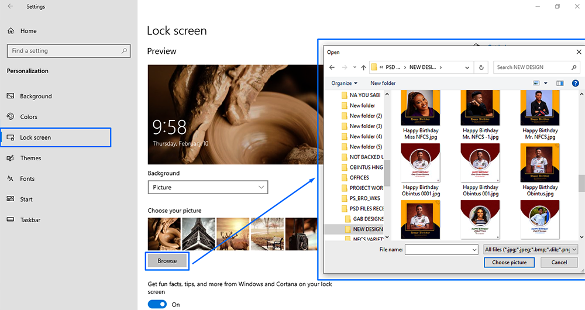Select NEW DESIGN folder in tree
This screenshot has height=310, width=585.
point(364,229)
